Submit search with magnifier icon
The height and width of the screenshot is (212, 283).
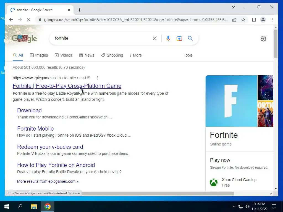click(x=190, y=38)
